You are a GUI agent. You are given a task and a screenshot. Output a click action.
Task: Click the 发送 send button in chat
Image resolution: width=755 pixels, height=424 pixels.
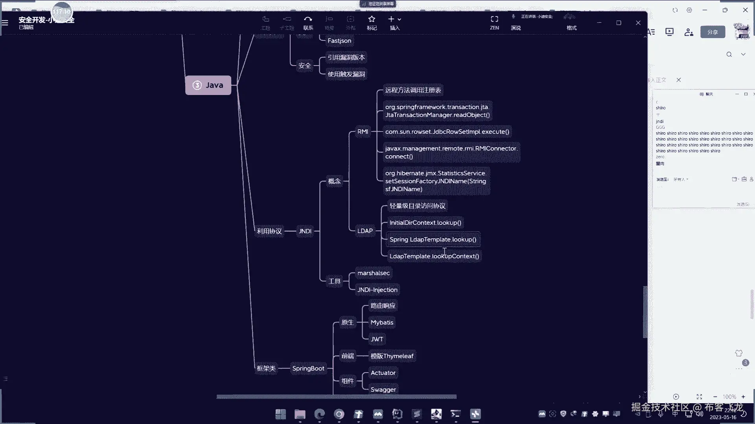pos(742,204)
